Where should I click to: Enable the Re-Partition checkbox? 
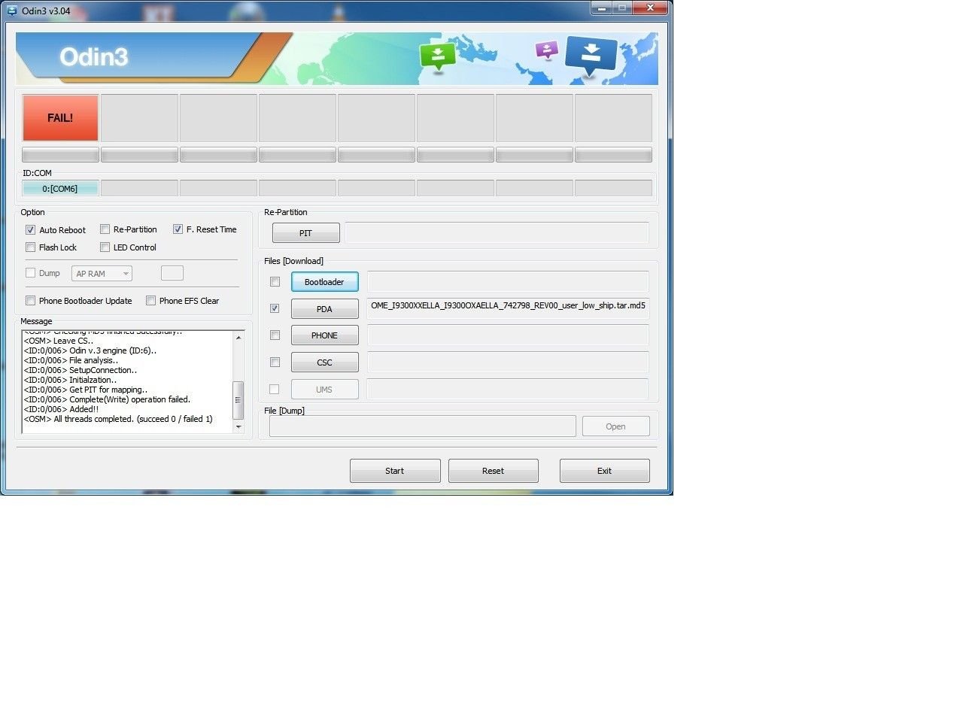(x=105, y=229)
